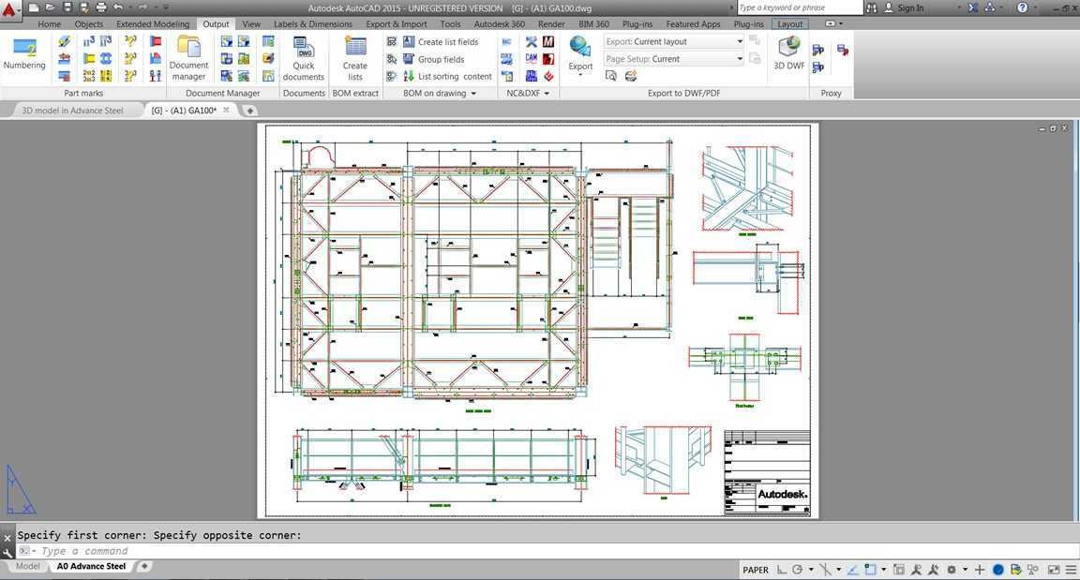Close the GA100 drawing tab
This screenshot has width=1080, height=580.
[x=226, y=110]
